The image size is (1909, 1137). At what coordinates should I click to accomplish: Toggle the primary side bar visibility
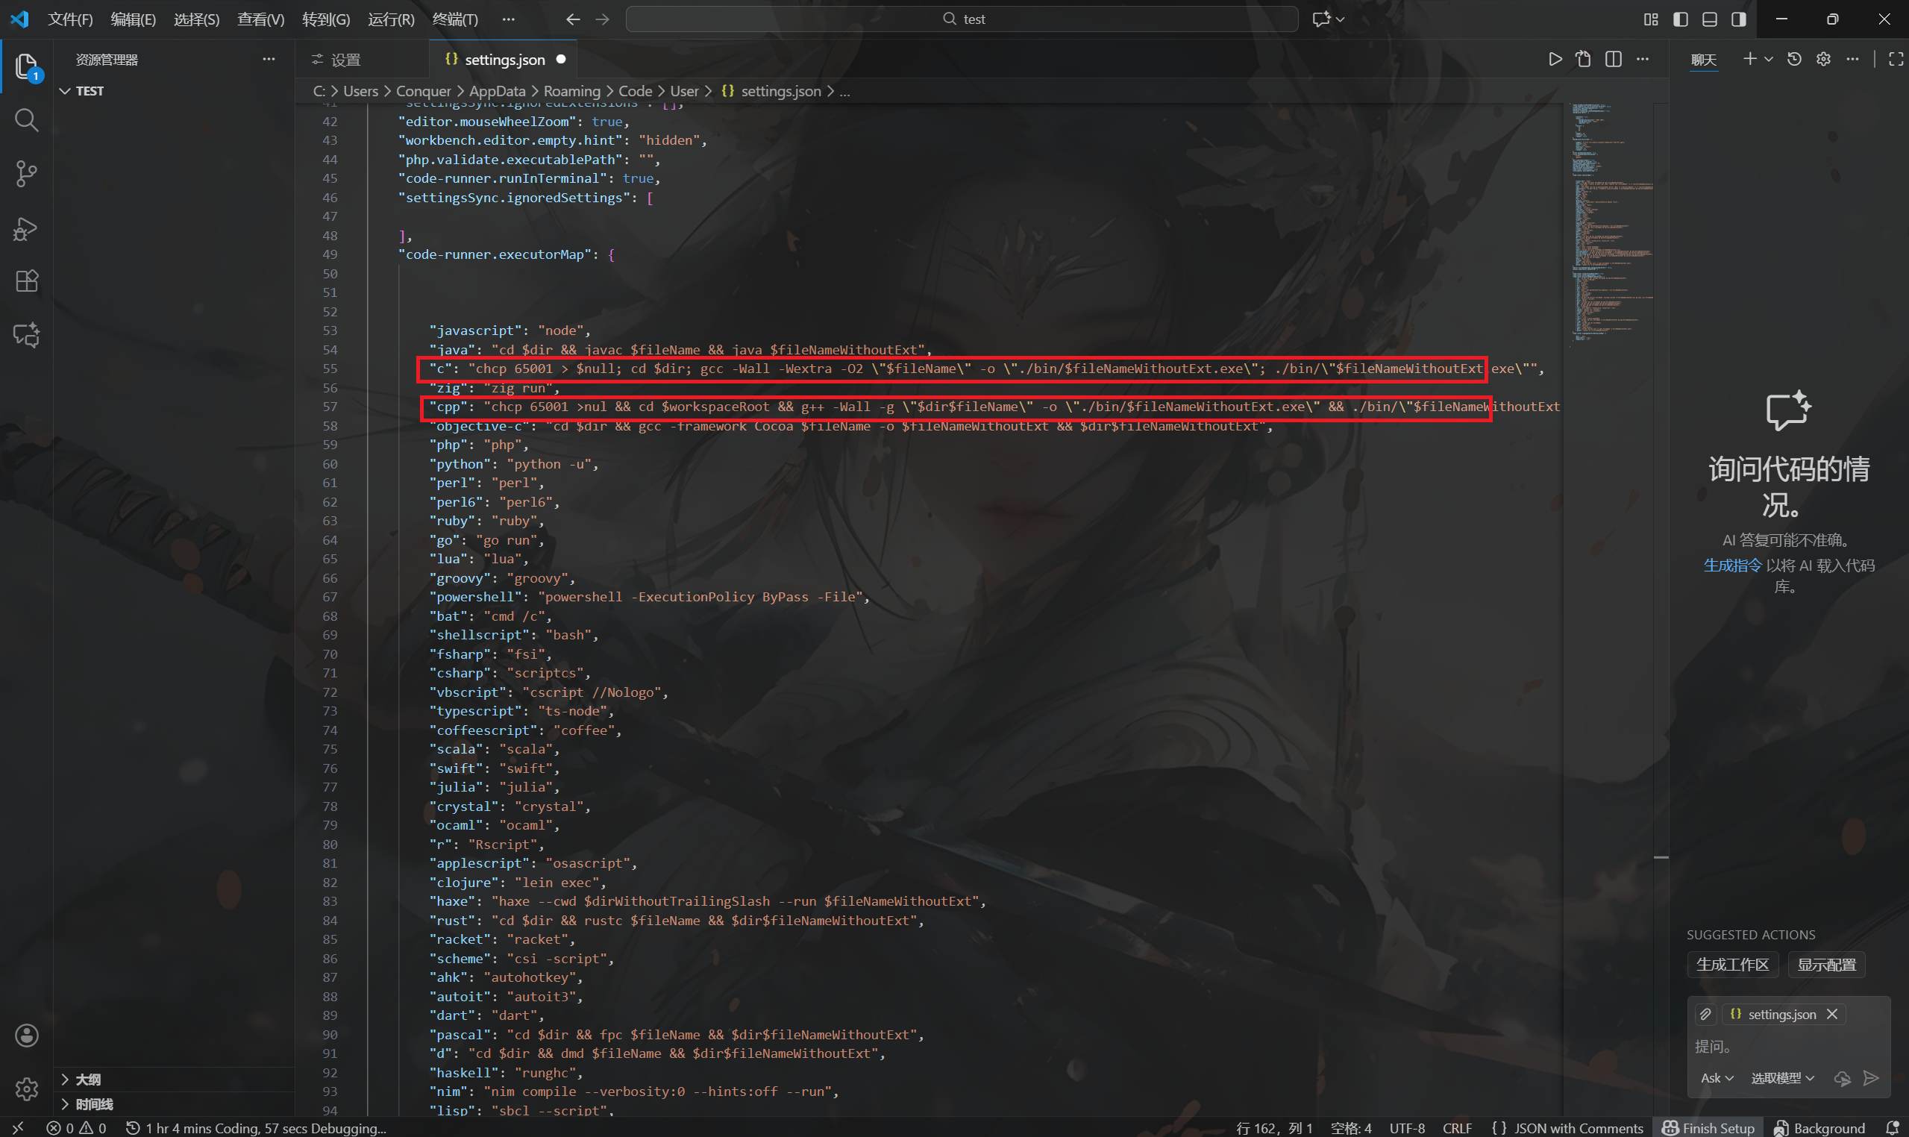[x=1680, y=19]
